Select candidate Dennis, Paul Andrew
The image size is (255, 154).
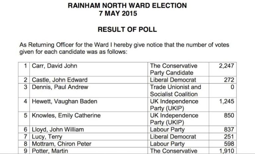pyautogui.click(x=60, y=87)
